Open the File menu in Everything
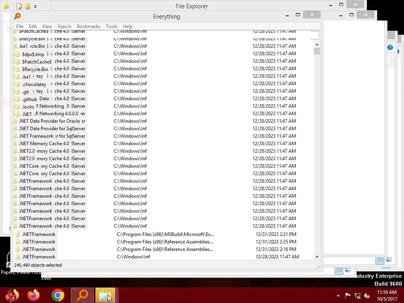 coord(20,26)
